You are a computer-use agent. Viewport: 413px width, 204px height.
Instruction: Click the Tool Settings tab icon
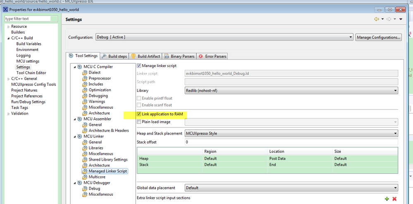click(x=71, y=56)
